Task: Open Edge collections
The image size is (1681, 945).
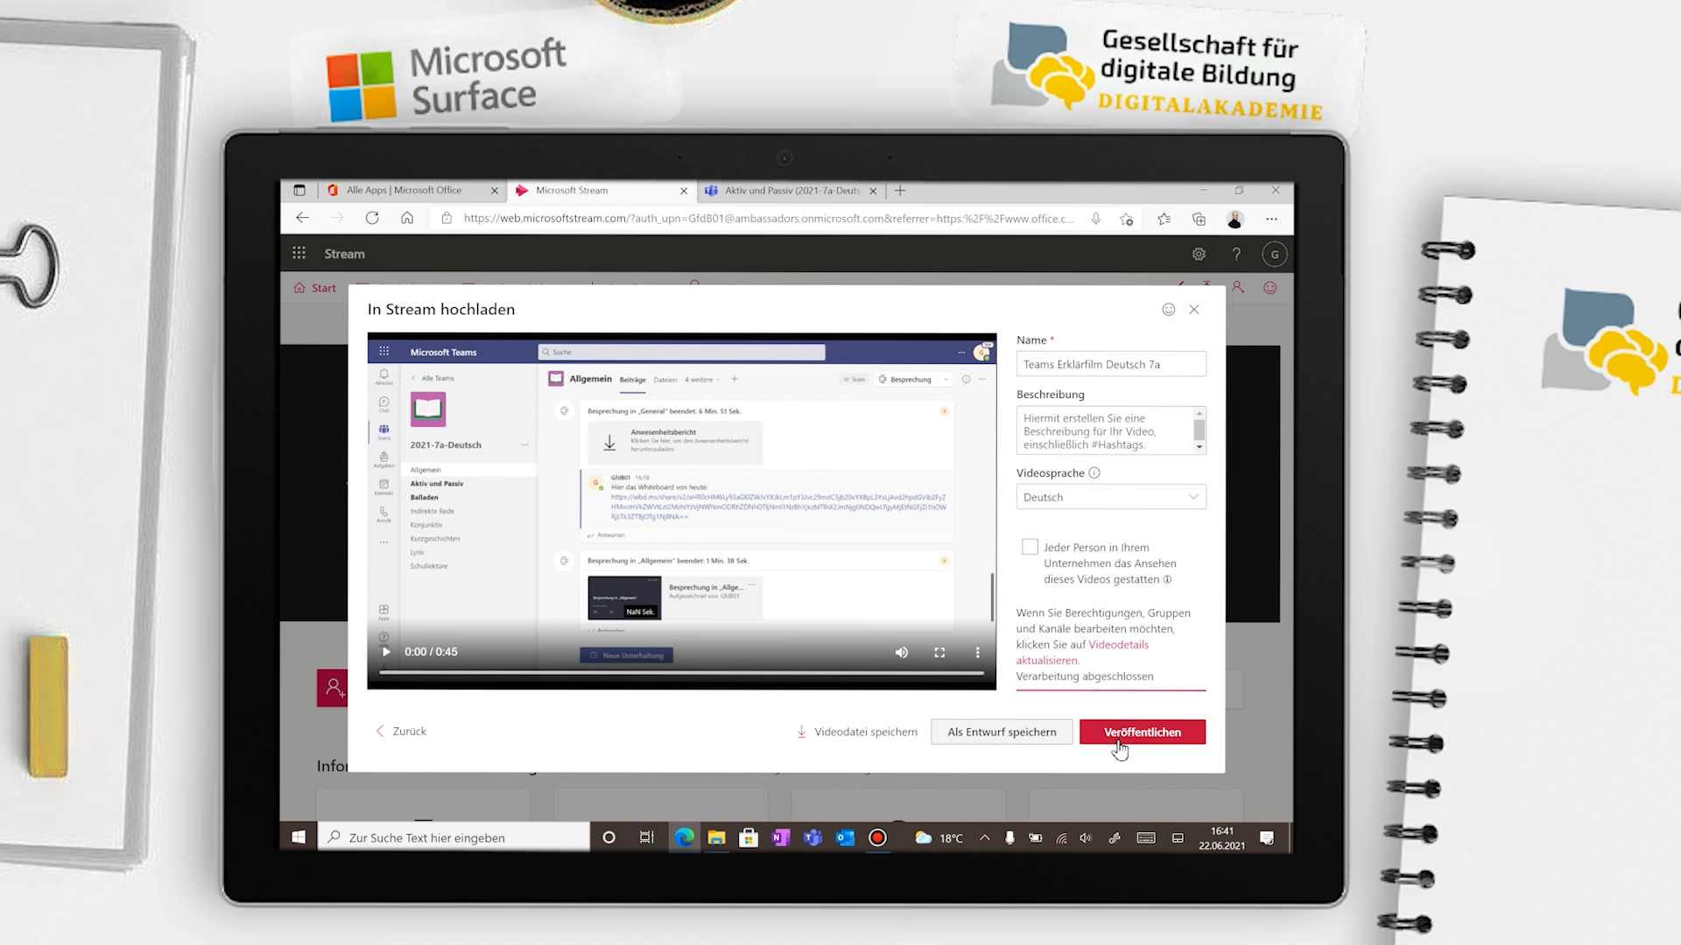Action: click(x=1199, y=219)
